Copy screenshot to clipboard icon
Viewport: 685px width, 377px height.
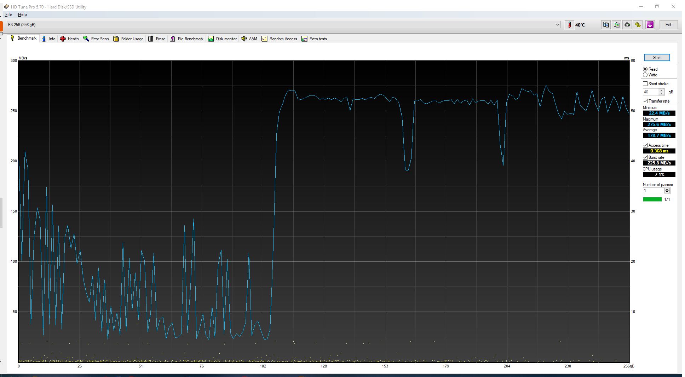tap(617, 25)
